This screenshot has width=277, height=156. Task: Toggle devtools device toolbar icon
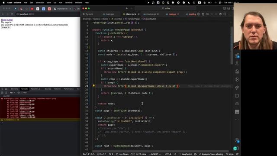pos(6,89)
